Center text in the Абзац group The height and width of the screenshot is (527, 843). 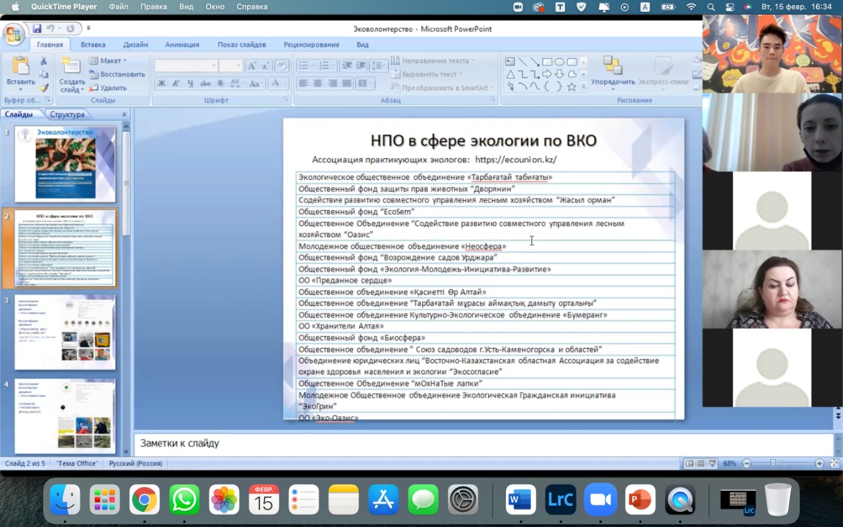click(317, 83)
